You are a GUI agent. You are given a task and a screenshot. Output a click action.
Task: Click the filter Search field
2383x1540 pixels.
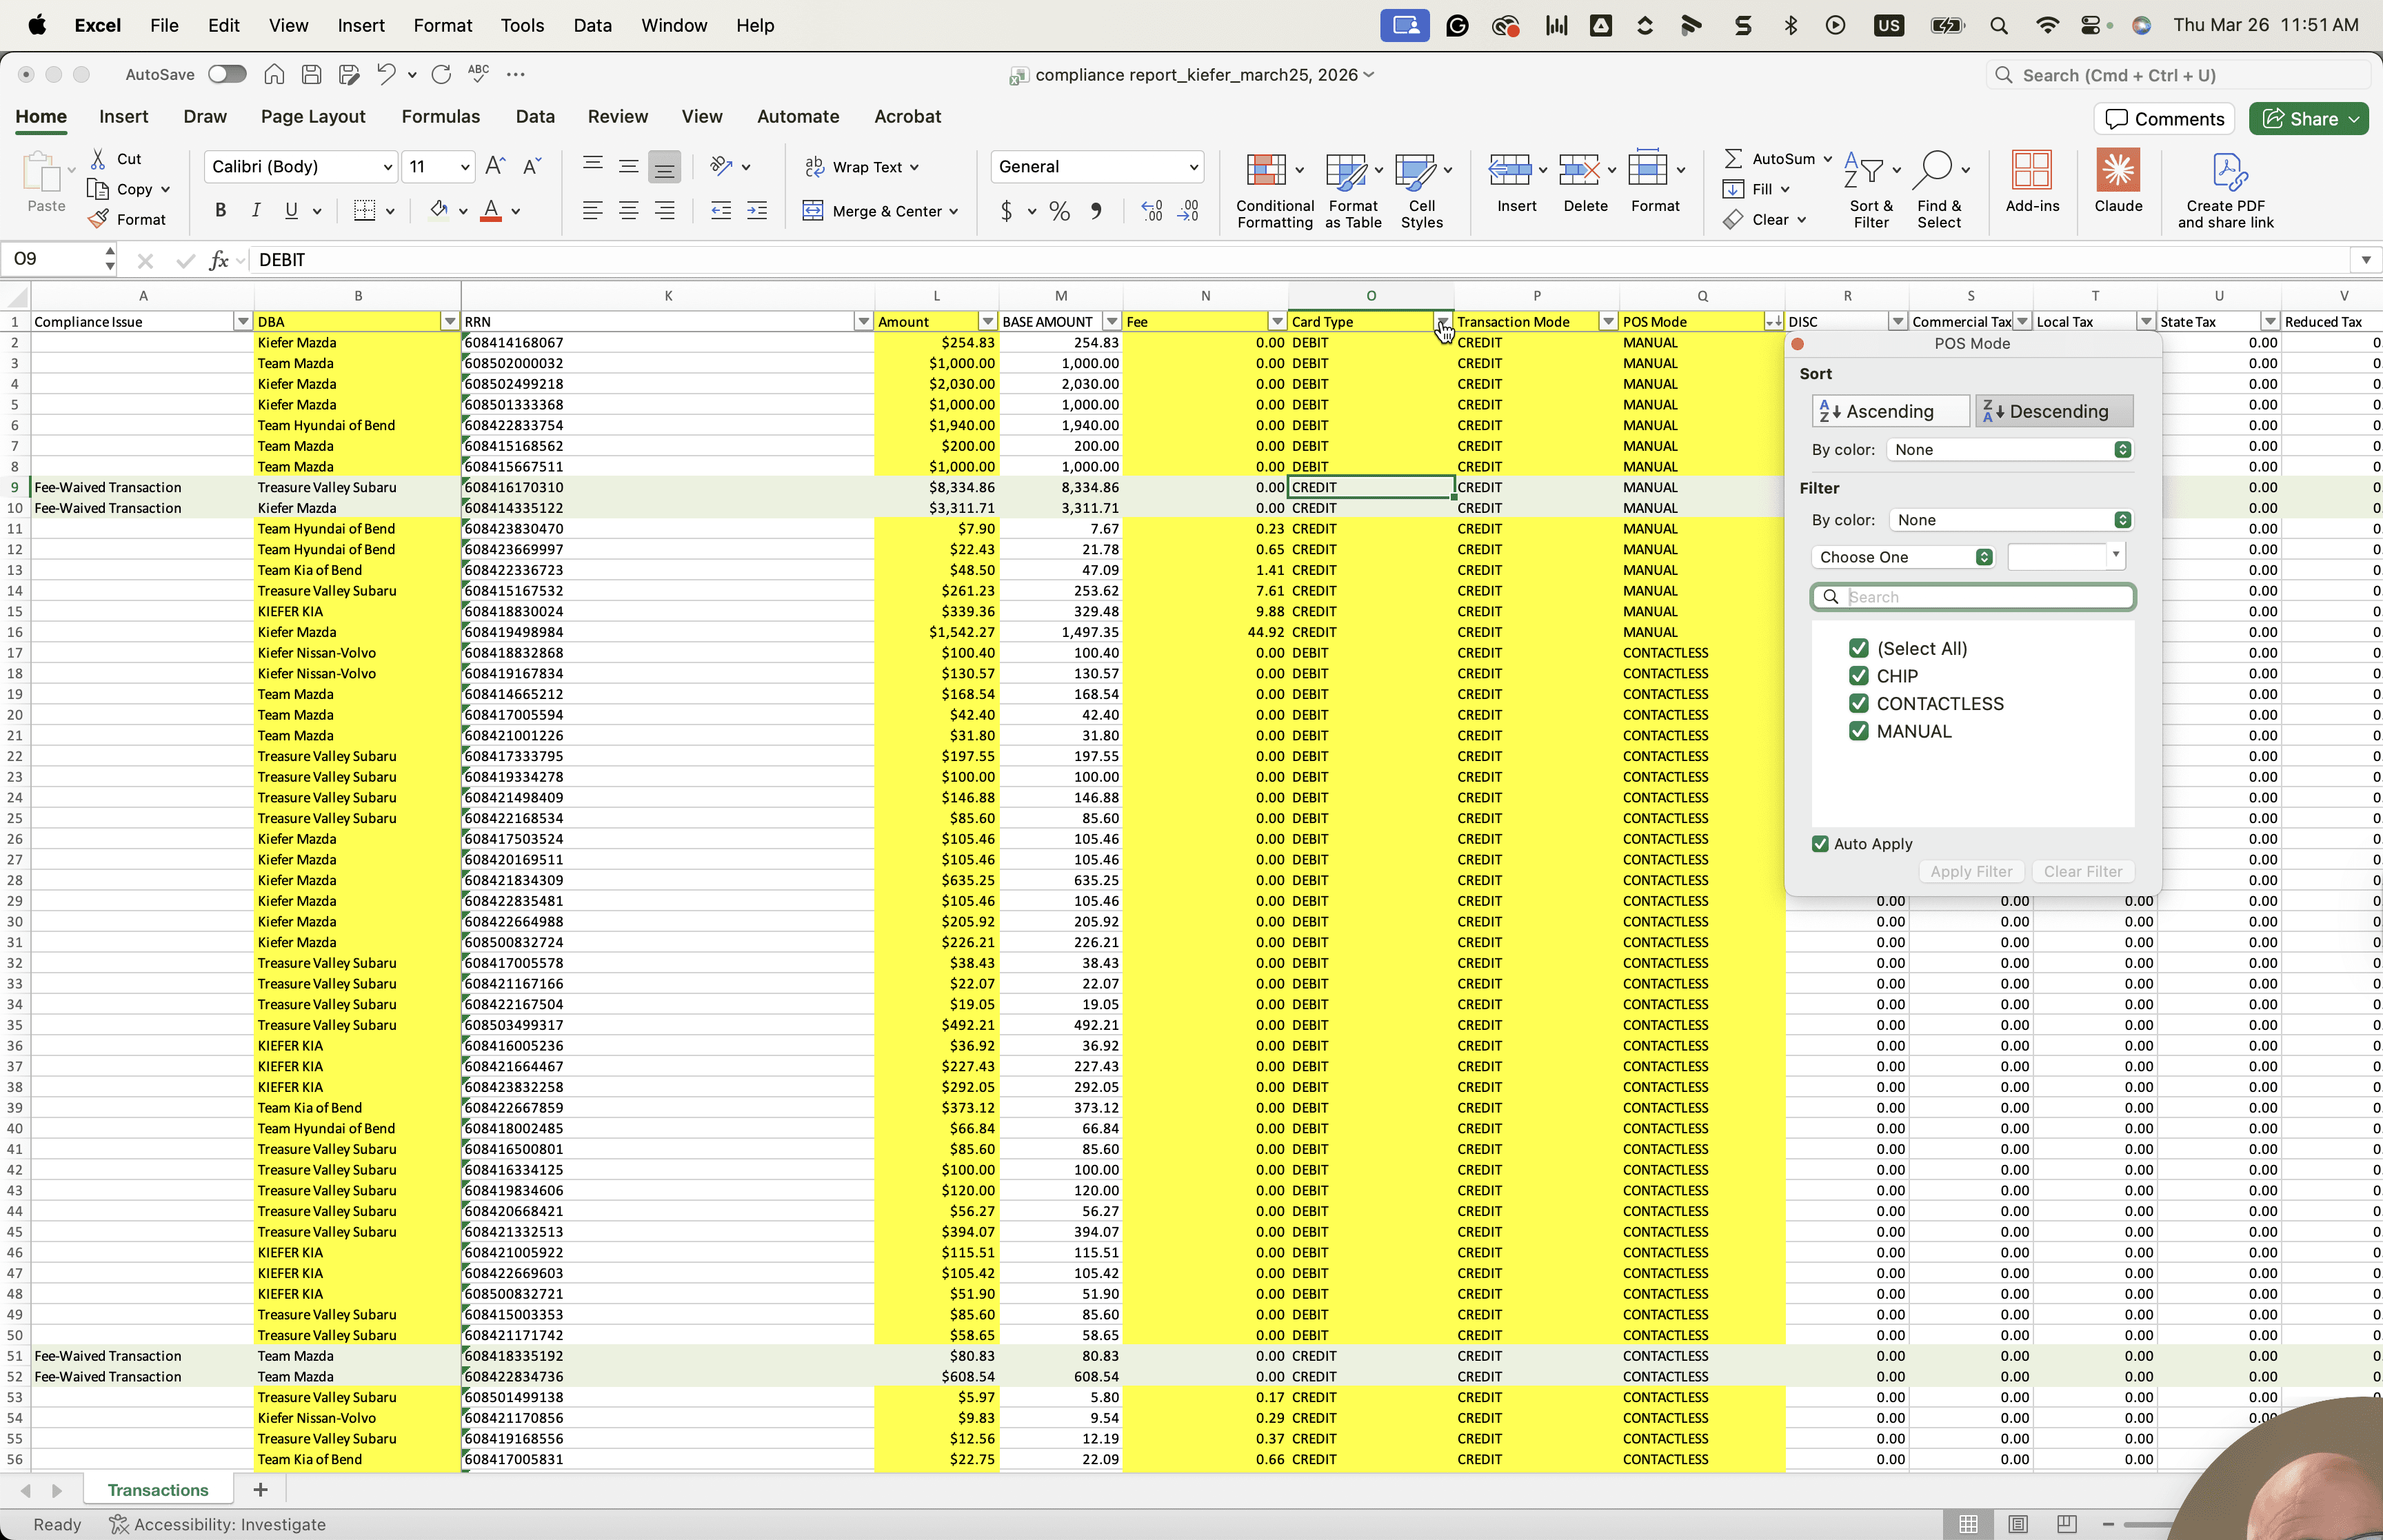click(1973, 597)
